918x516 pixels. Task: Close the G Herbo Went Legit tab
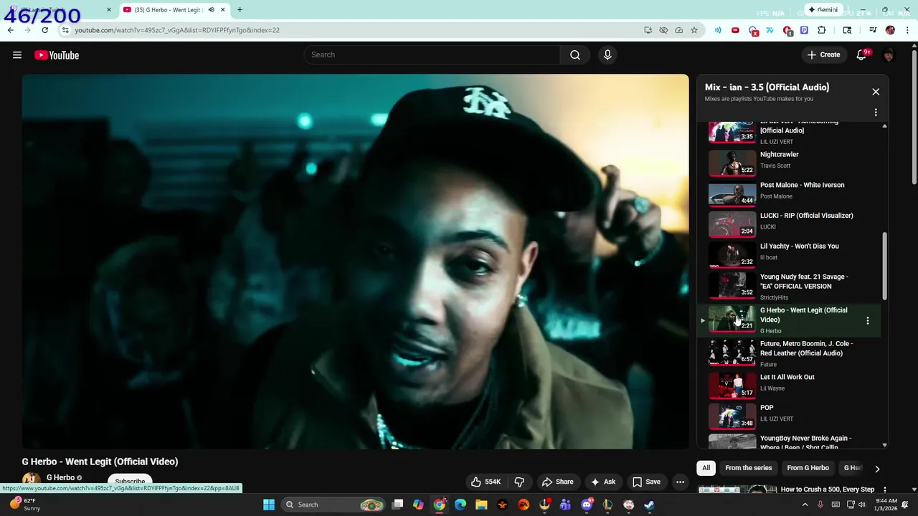pyautogui.click(x=222, y=9)
